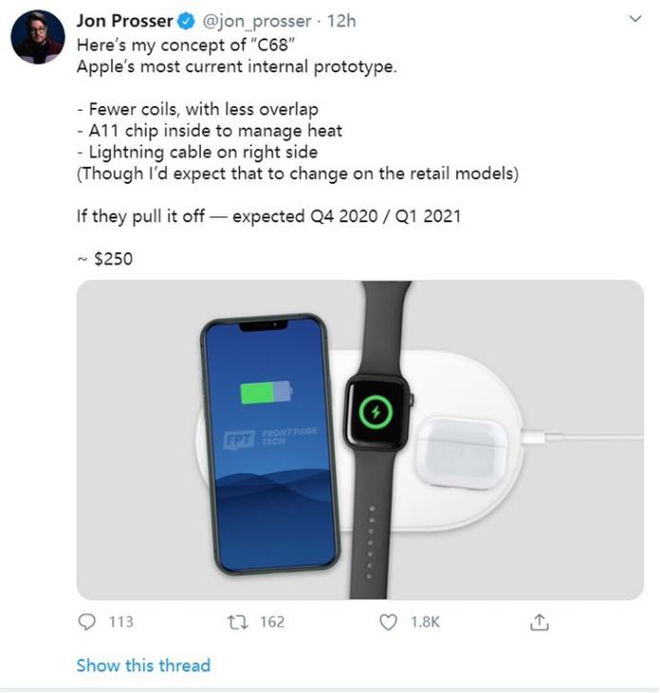660x693 pixels.
Task: Click the @jon_prosser handle
Action: click(x=256, y=21)
